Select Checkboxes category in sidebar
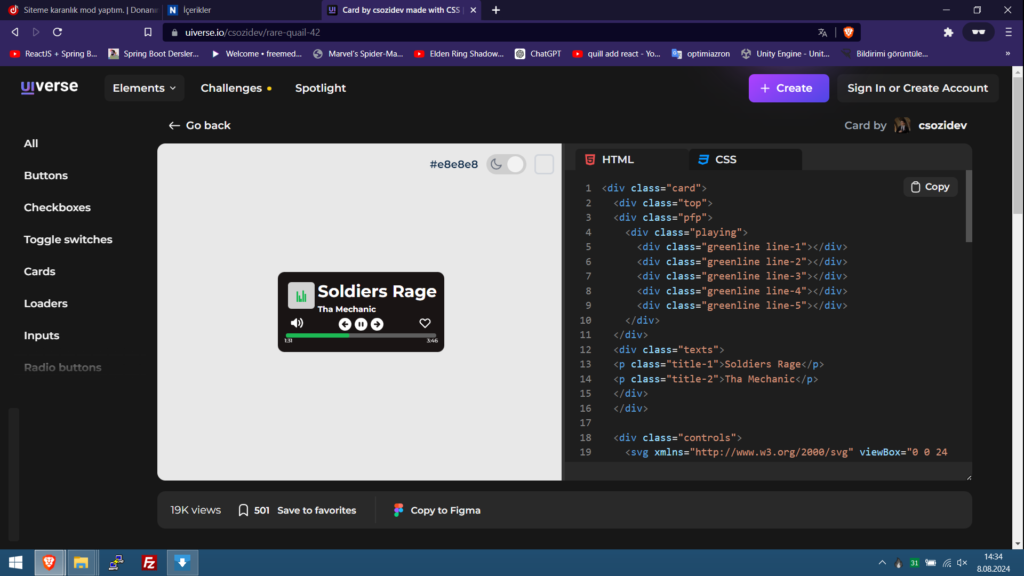The width and height of the screenshot is (1024, 576). pyautogui.click(x=57, y=207)
